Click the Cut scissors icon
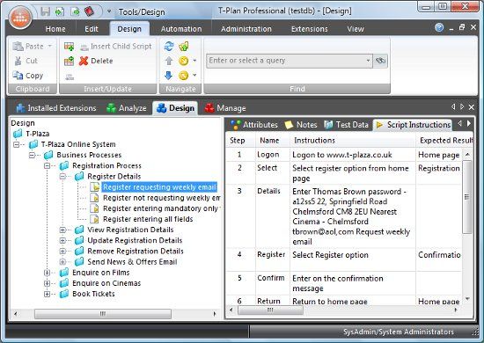This screenshot has width=484, height=343. point(18,61)
